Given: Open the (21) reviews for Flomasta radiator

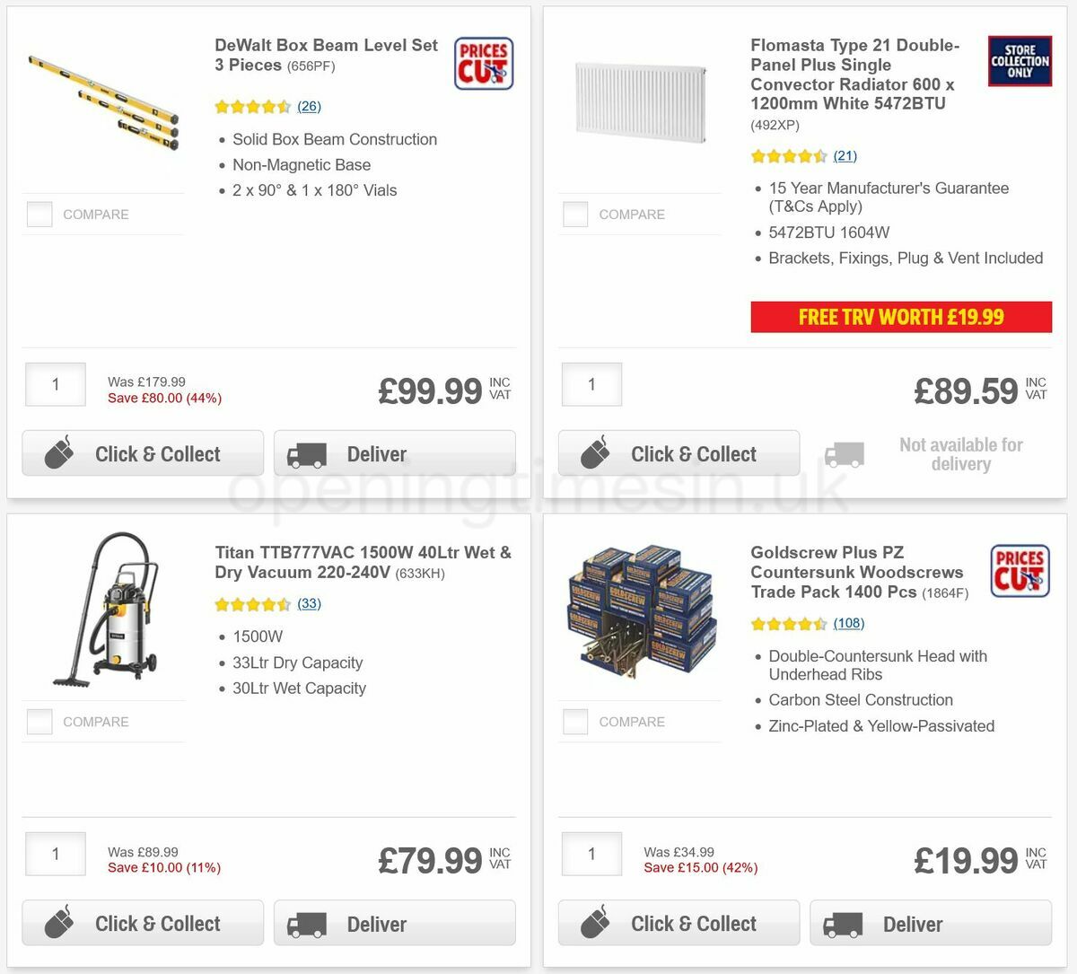Looking at the screenshot, I should point(845,155).
